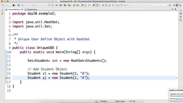Open the Task List icon on right sidebar
This screenshot has height=103, width=183.
pyautogui.click(x=181, y=13)
